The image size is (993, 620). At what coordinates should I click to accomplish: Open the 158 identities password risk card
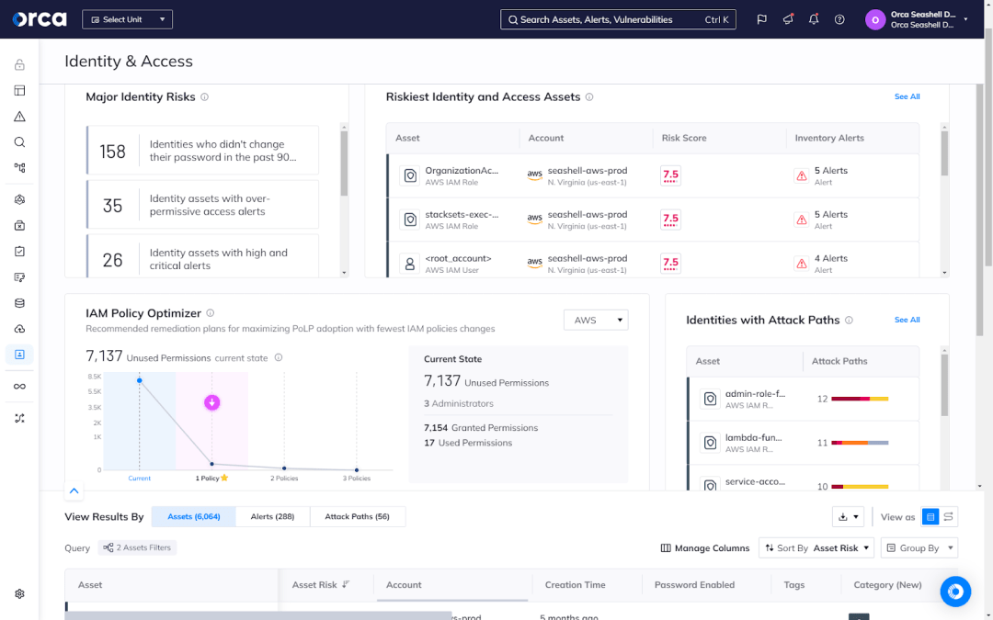(x=202, y=151)
